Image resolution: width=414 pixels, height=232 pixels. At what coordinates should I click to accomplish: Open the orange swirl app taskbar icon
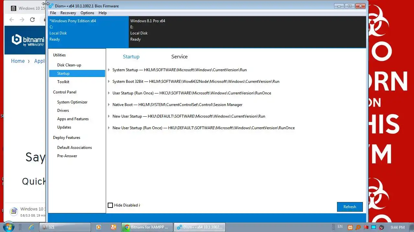pyautogui.click(x=113, y=227)
